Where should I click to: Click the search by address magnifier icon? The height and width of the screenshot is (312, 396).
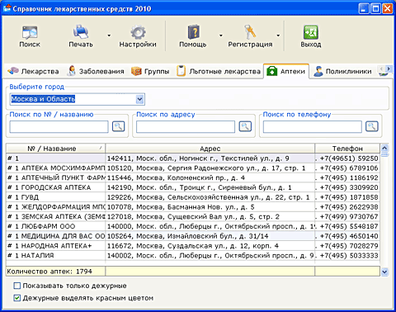tap(245, 126)
